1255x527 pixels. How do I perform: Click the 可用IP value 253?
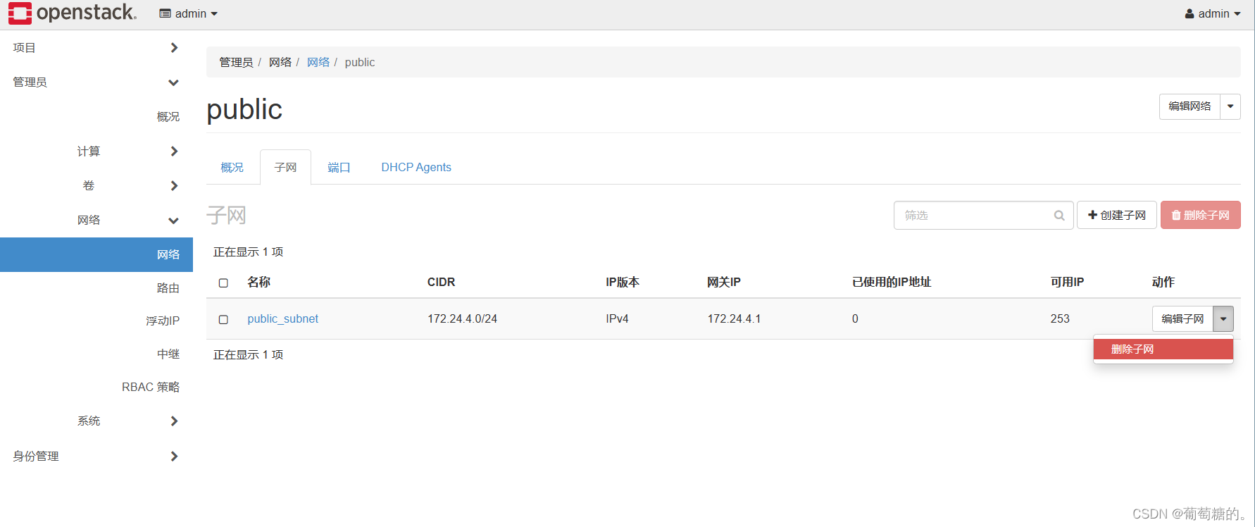1060,318
